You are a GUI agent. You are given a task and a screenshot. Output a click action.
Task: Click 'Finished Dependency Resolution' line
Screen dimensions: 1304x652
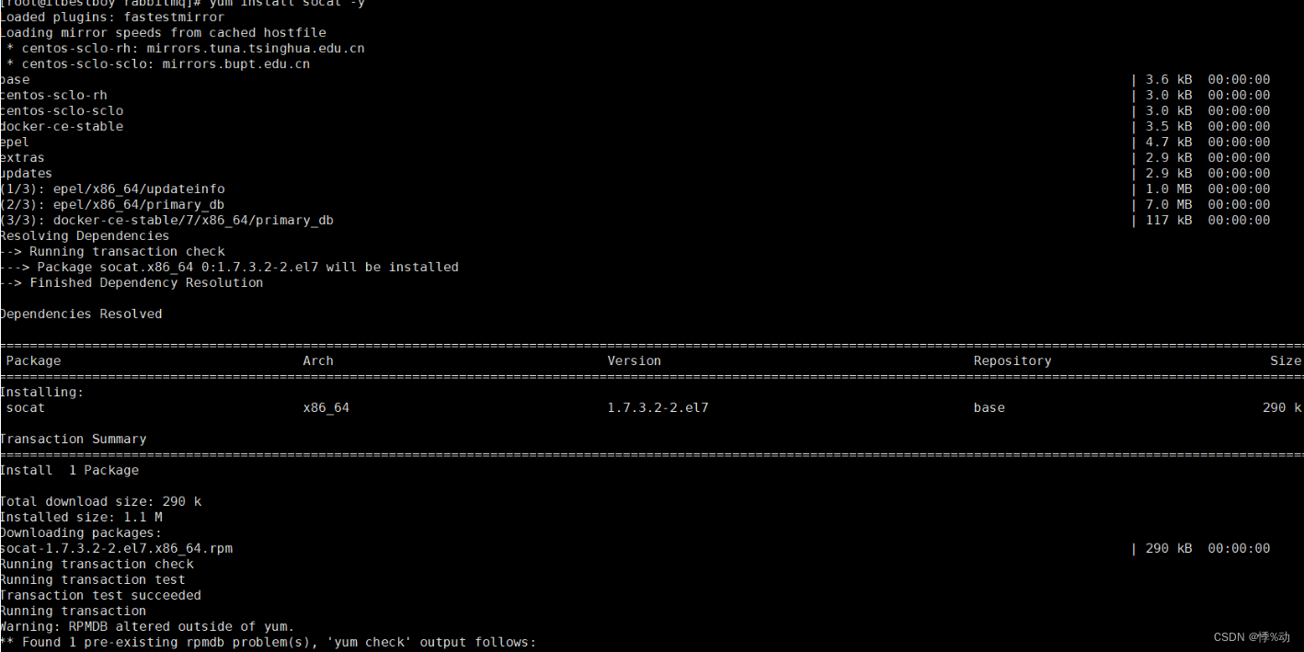[x=132, y=282]
